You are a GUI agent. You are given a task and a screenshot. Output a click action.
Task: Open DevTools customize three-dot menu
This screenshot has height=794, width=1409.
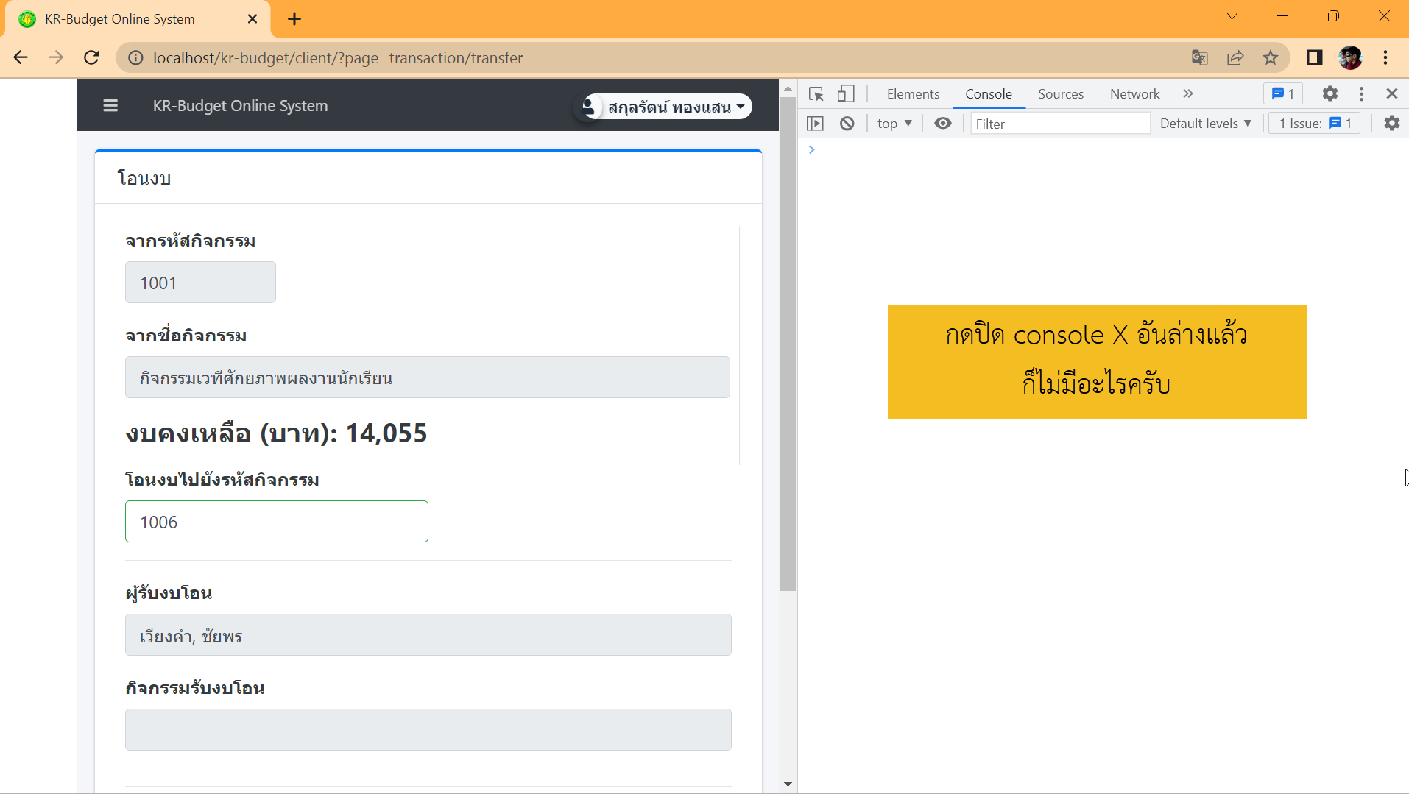pos(1361,93)
